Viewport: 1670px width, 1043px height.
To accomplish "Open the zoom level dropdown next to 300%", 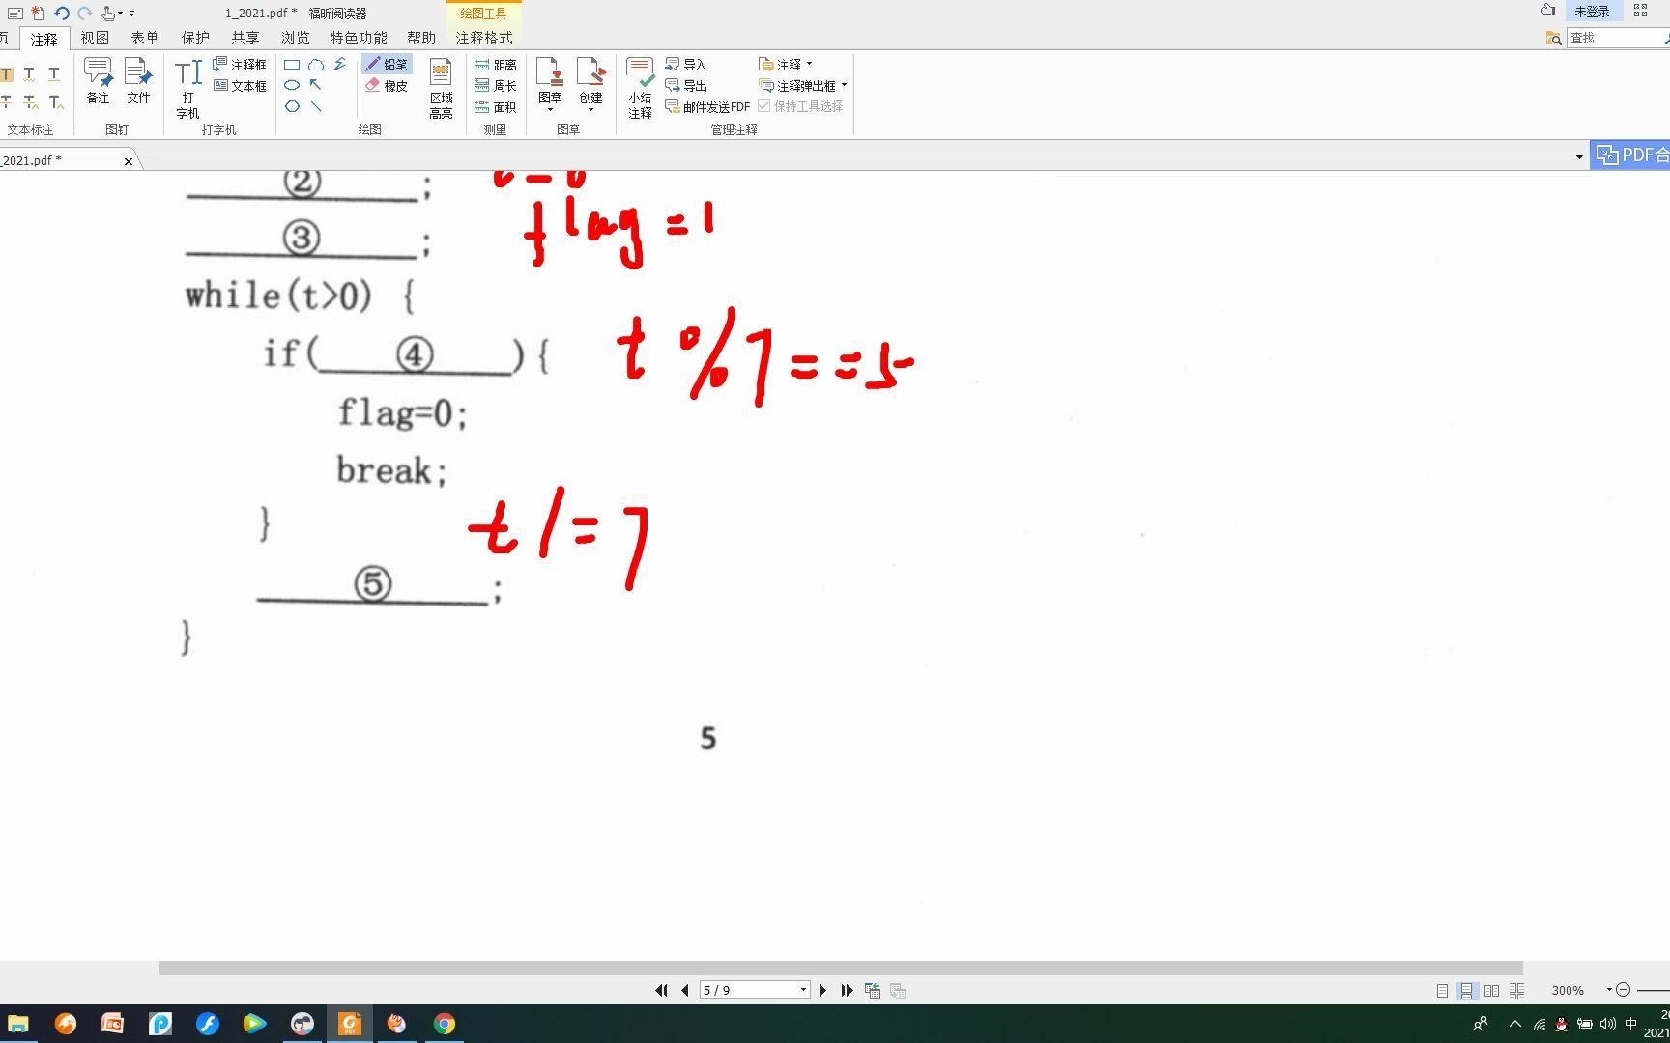I will click(1609, 990).
